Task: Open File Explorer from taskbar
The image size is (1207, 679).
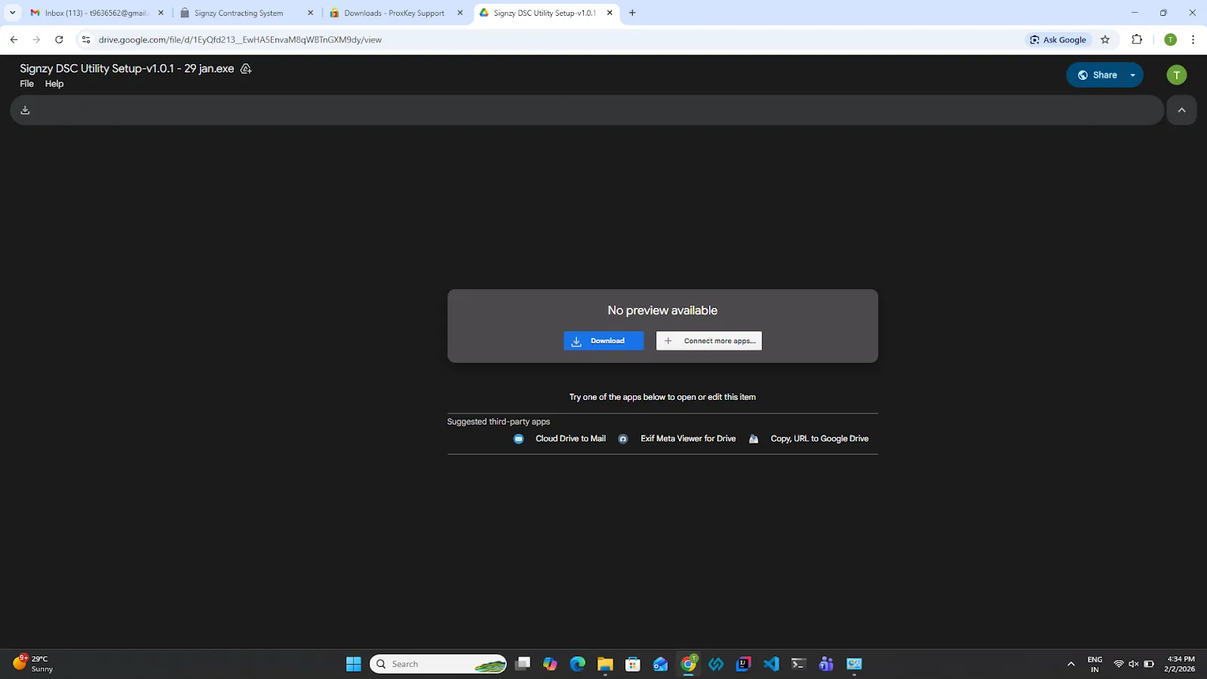Action: (x=605, y=664)
